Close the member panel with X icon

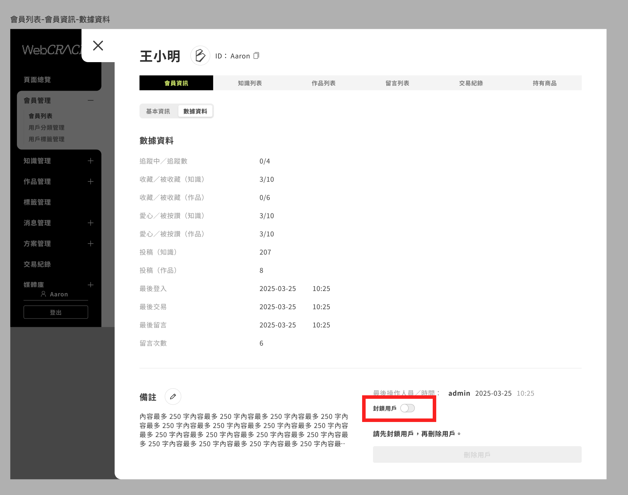[x=98, y=46]
